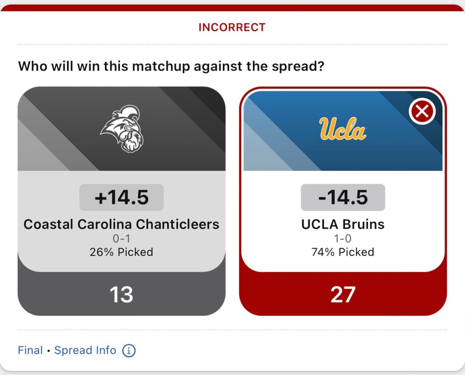Screen dimensions: 465x375
Task: Open the Spread Info link
Action: pyautogui.click(x=85, y=350)
